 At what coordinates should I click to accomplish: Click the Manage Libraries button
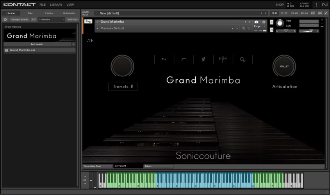pyautogui.click(x=19, y=19)
